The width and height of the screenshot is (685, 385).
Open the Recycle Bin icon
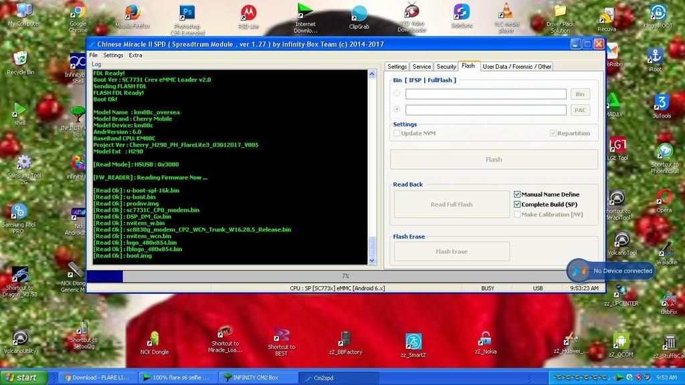(x=20, y=59)
